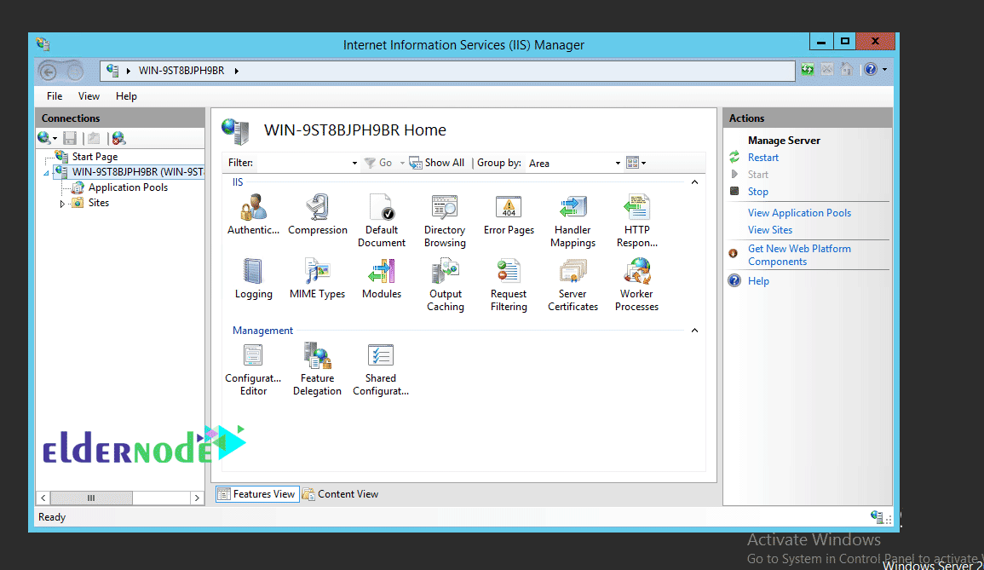Open Feature Delegation
Viewport: 984px width, 570px height.
pyautogui.click(x=318, y=369)
